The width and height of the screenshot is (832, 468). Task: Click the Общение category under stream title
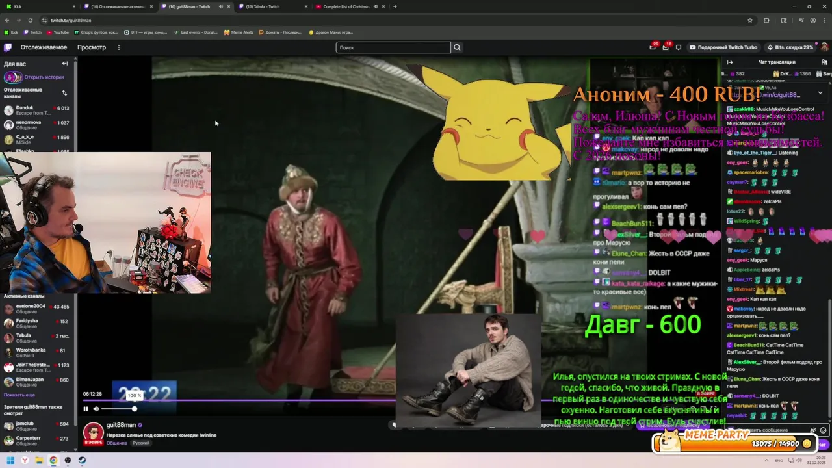point(117,443)
